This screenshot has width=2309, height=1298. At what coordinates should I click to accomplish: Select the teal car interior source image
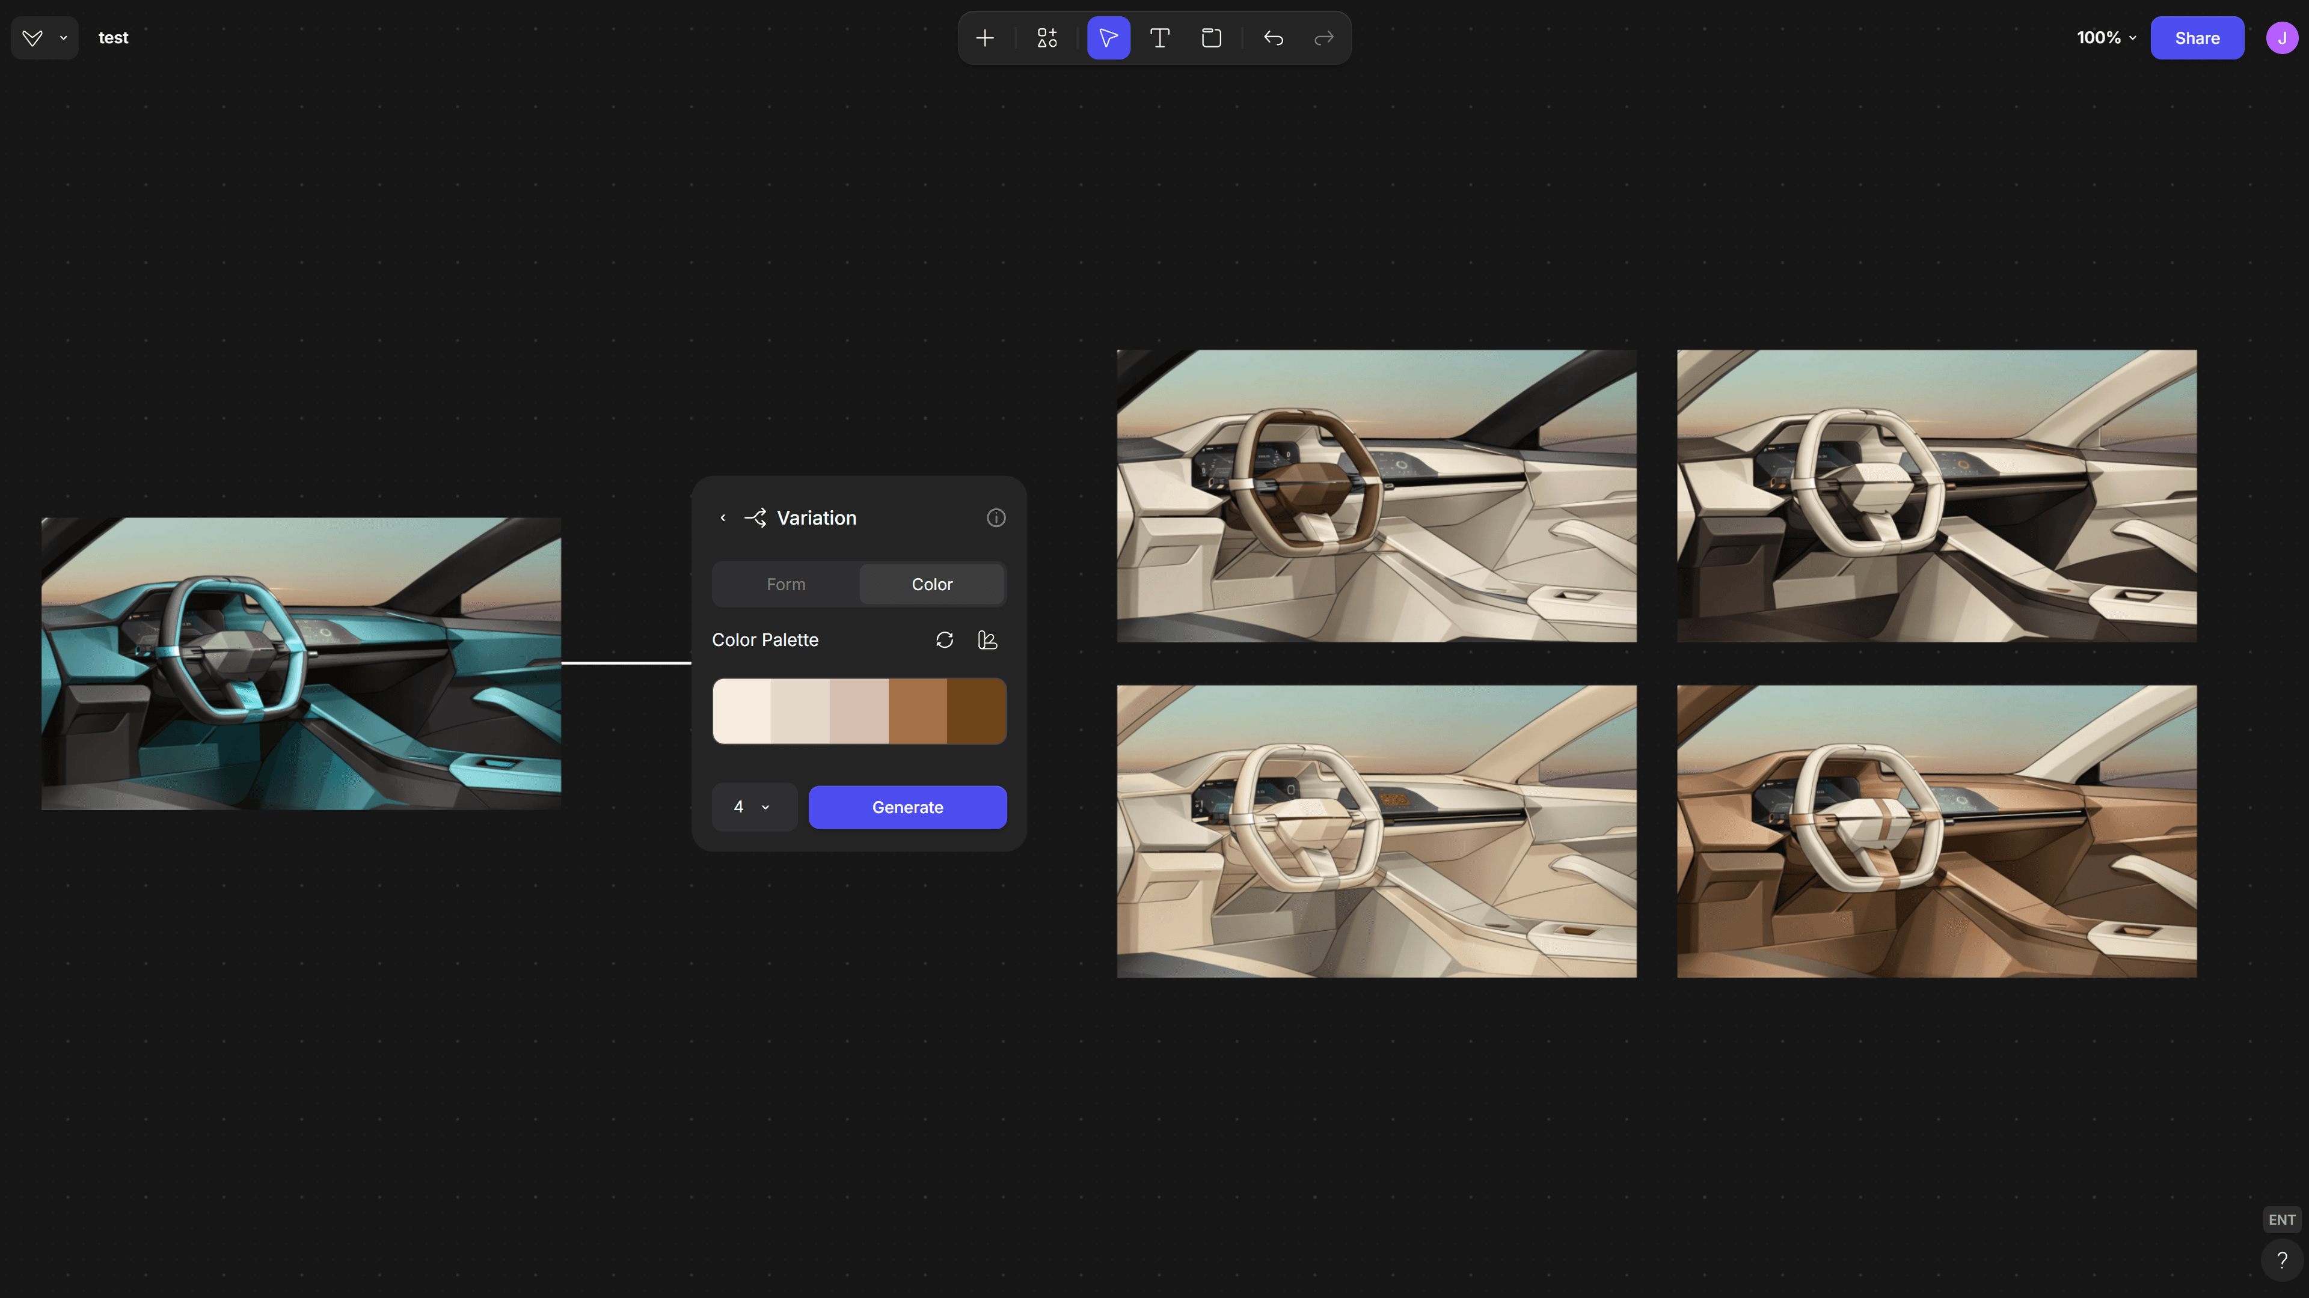301,664
